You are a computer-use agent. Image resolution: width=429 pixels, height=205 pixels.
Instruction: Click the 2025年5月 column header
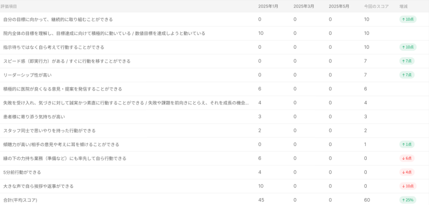339,6
